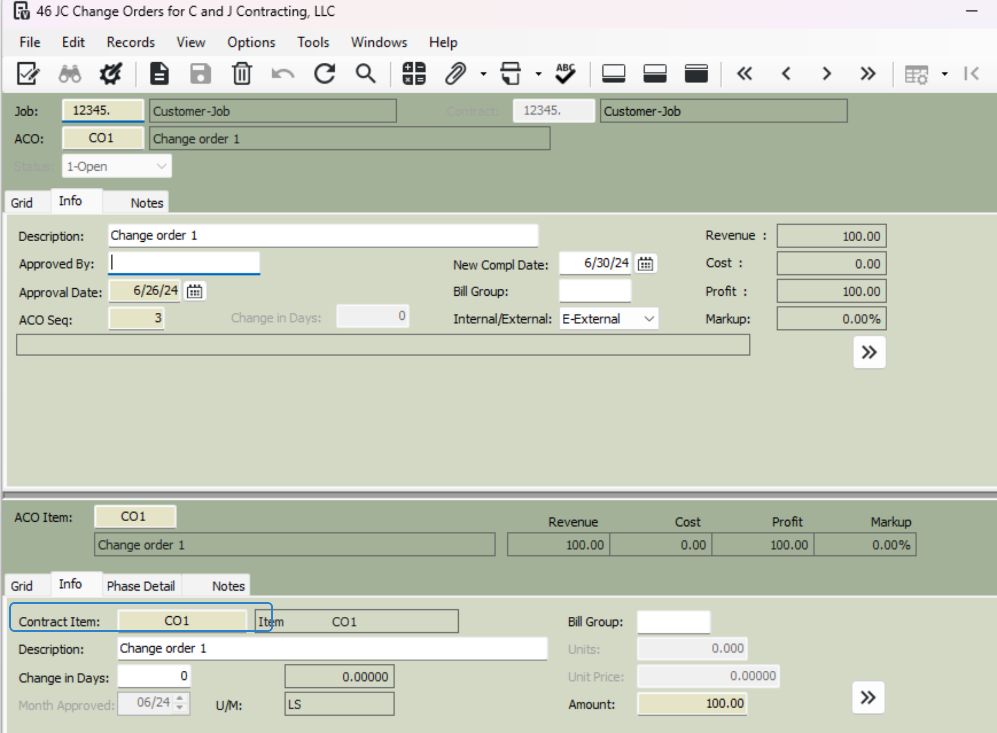The image size is (997, 733).
Task: Run the ABC spell check icon
Action: tap(565, 74)
